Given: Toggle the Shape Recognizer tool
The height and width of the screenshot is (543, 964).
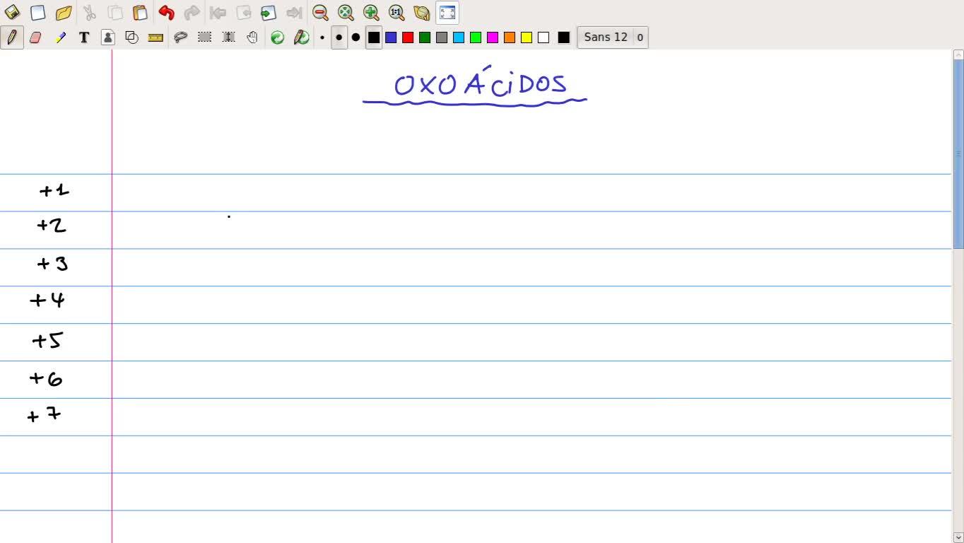Looking at the screenshot, I should tap(131, 37).
